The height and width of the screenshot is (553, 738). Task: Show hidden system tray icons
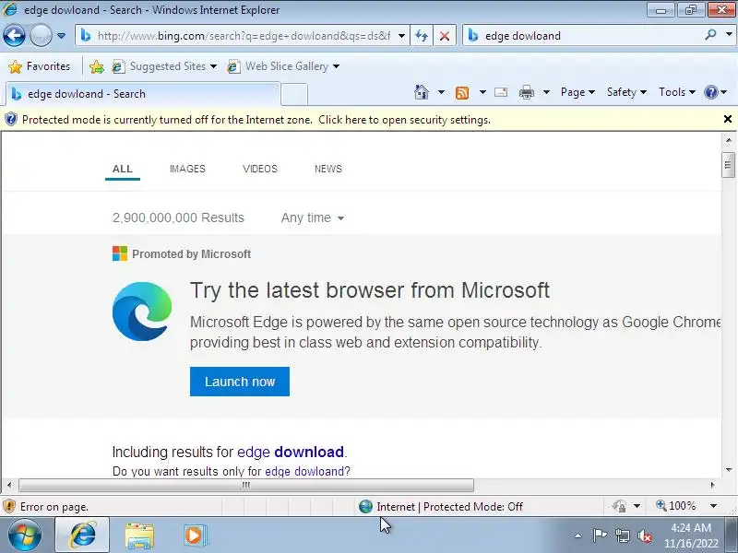[577, 535]
